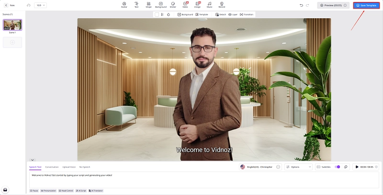The height and width of the screenshot is (195, 383).
Task: Switch to the Conversation tab
Action: [52, 167]
